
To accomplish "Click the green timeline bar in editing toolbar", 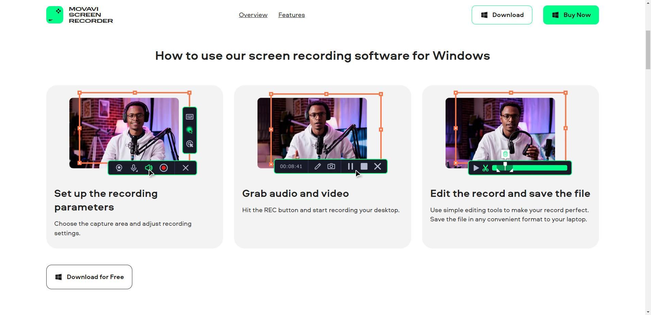I will click(530, 168).
